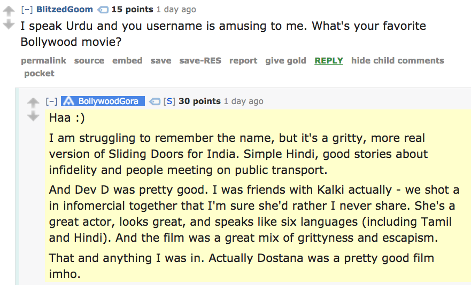Click save-RES for the comment

click(x=200, y=61)
